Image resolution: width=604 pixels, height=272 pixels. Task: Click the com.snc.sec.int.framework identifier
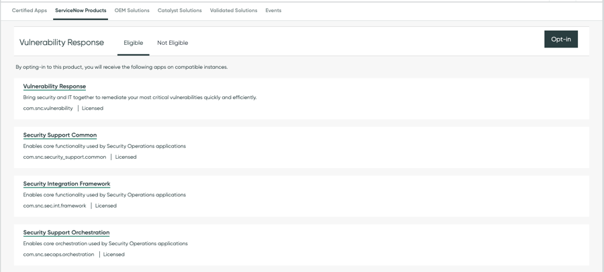[55, 206]
